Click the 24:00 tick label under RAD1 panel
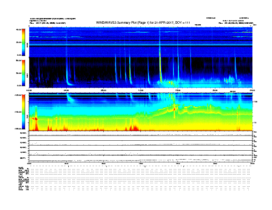 click(x=252, y=90)
